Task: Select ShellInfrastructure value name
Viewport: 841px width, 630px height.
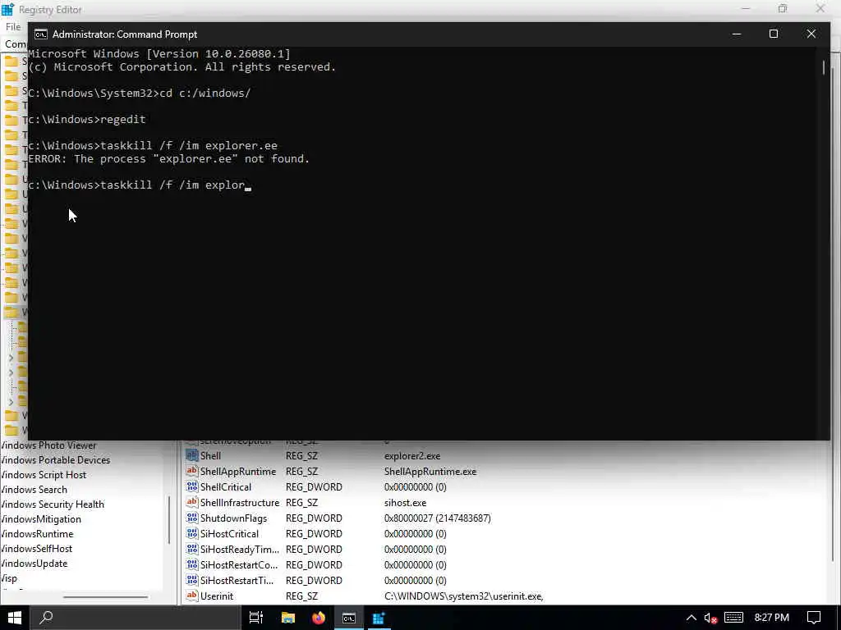Action: 240,503
